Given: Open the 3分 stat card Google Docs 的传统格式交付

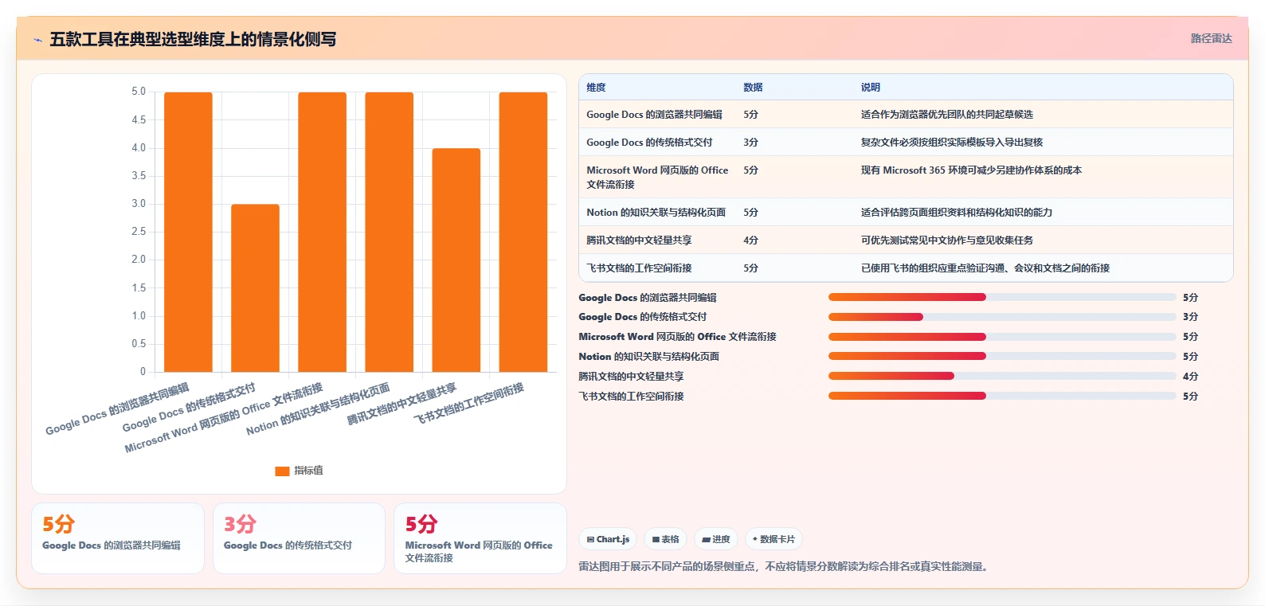Looking at the screenshot, I should 299,538.
